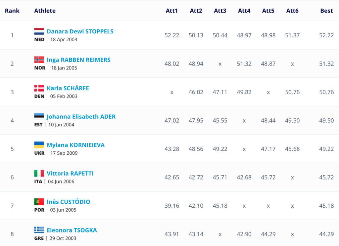Click the Ukraine flag icon
This screenshot has width=339, height=246.
[x=39, y=145]
